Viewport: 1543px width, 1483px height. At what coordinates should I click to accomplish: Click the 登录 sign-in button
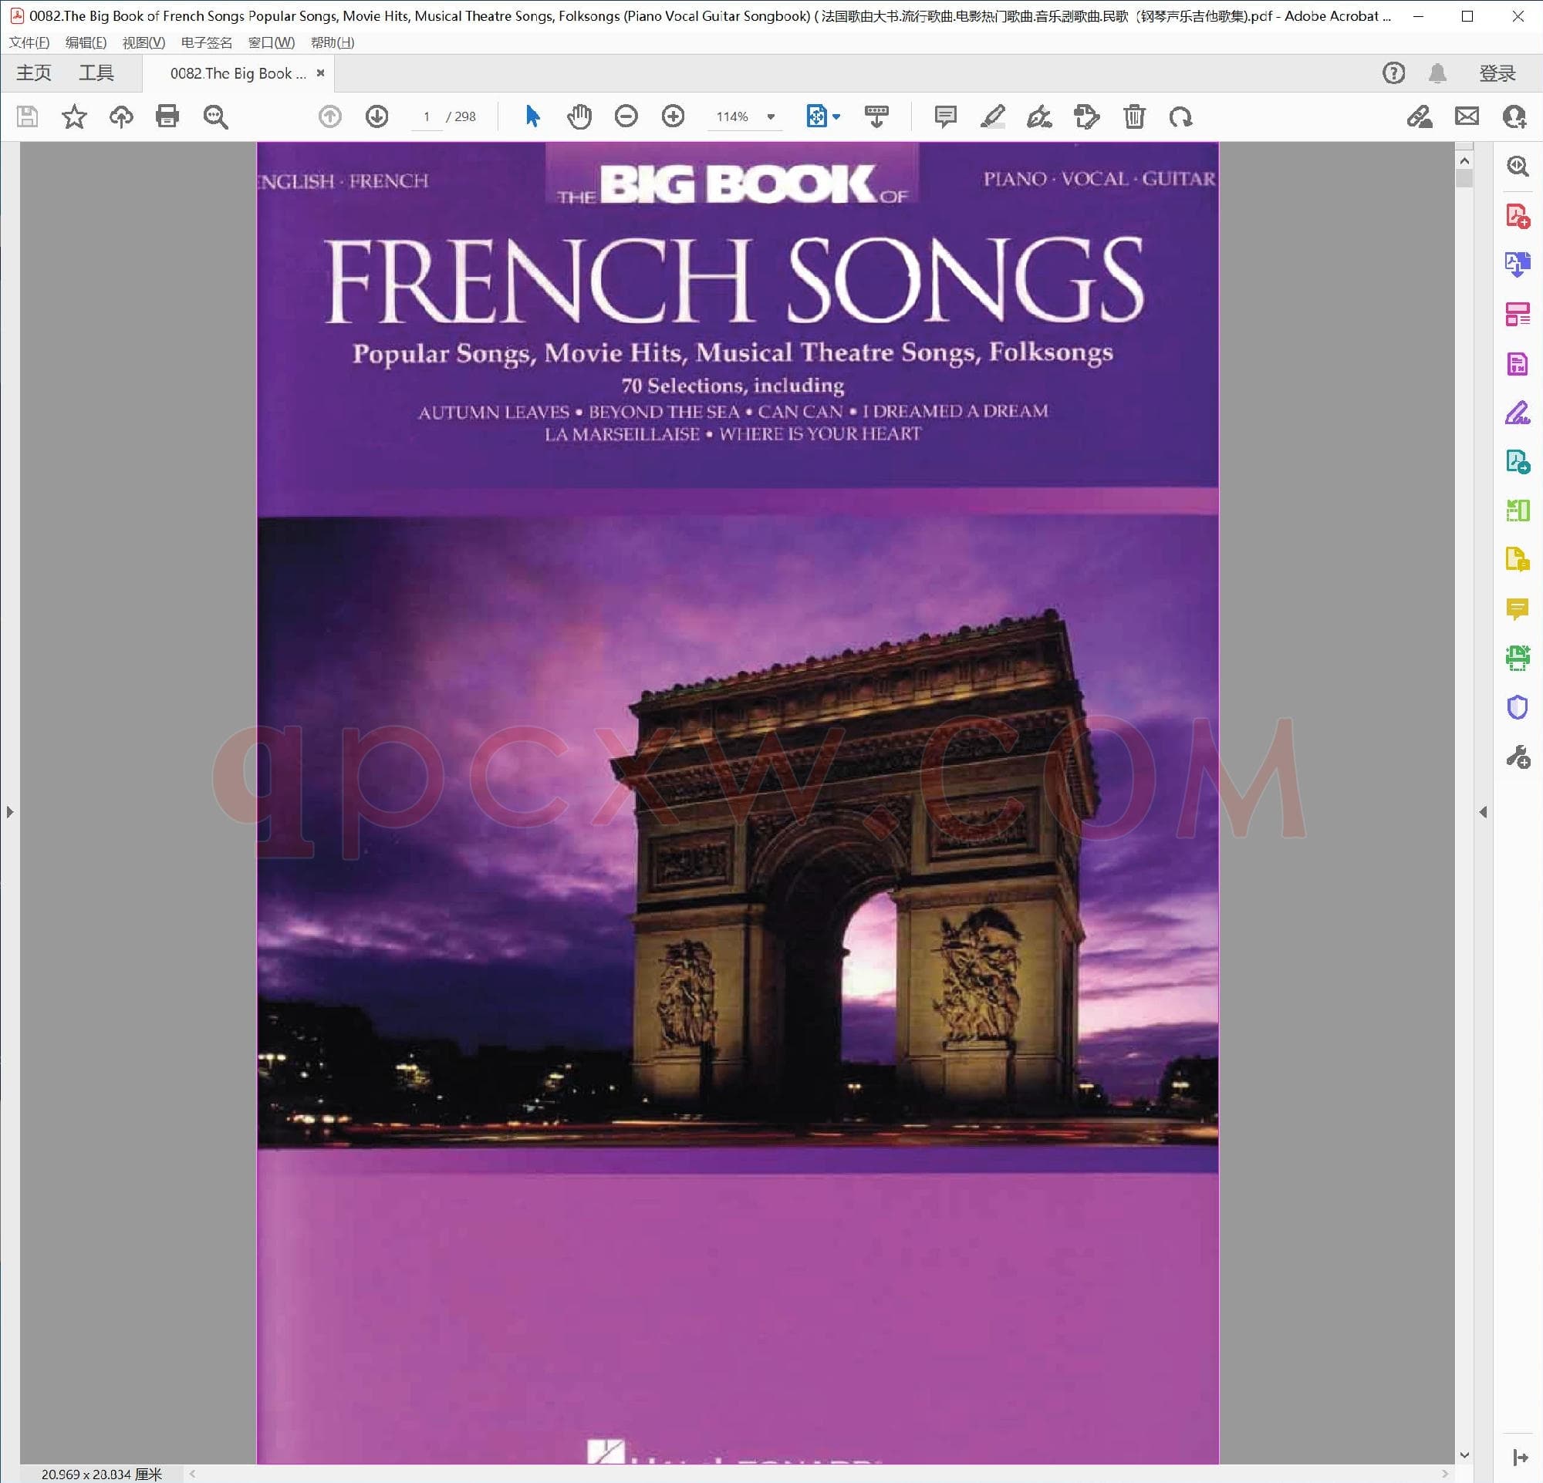(1497, 73)
